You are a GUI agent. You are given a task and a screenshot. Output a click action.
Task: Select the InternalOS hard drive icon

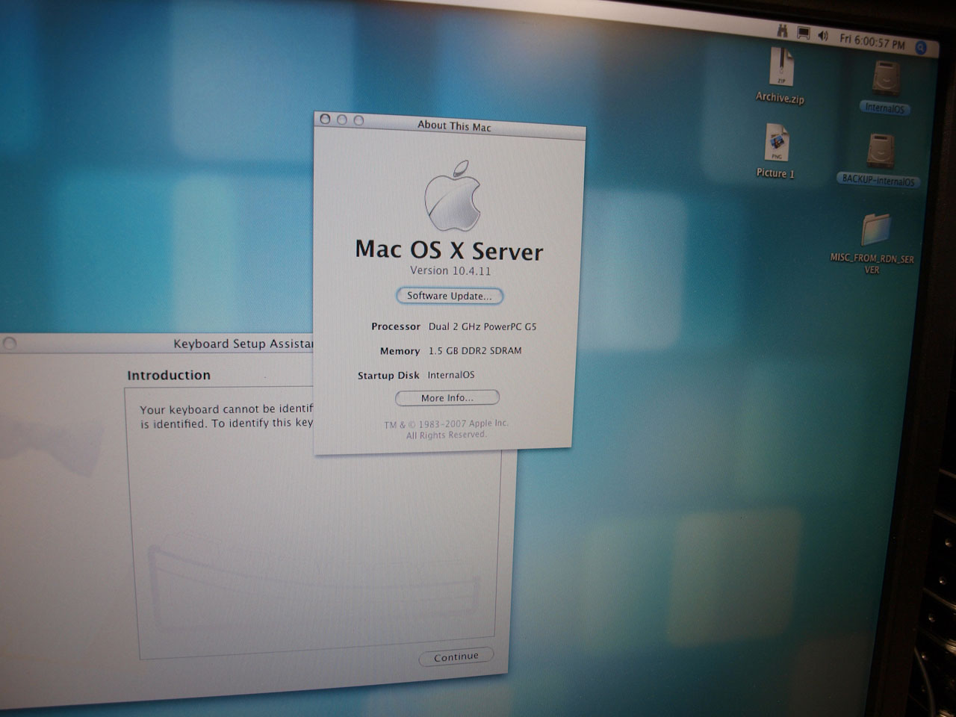tap(886, 78)
